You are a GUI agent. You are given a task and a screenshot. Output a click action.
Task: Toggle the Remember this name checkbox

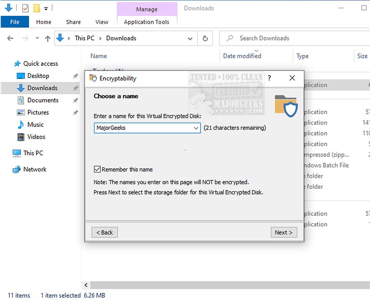(x=97, y=169)
